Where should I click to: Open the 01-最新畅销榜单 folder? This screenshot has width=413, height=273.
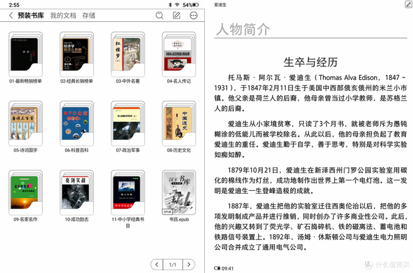point(26,58)
